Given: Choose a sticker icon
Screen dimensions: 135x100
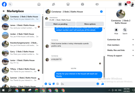Looking at the screenshot, I should tap(54, 84).
